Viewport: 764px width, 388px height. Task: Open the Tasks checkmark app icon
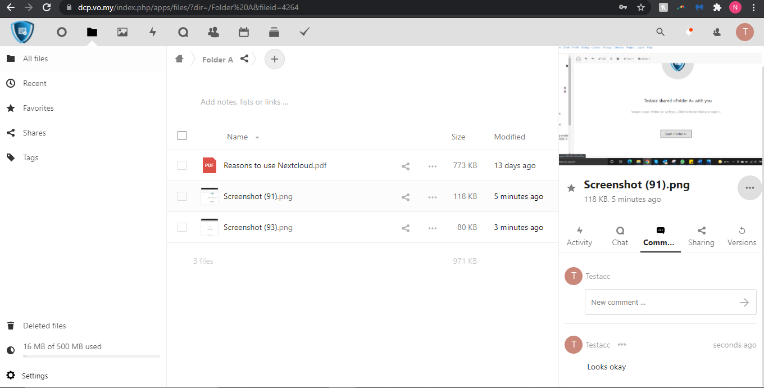[304, 33]
